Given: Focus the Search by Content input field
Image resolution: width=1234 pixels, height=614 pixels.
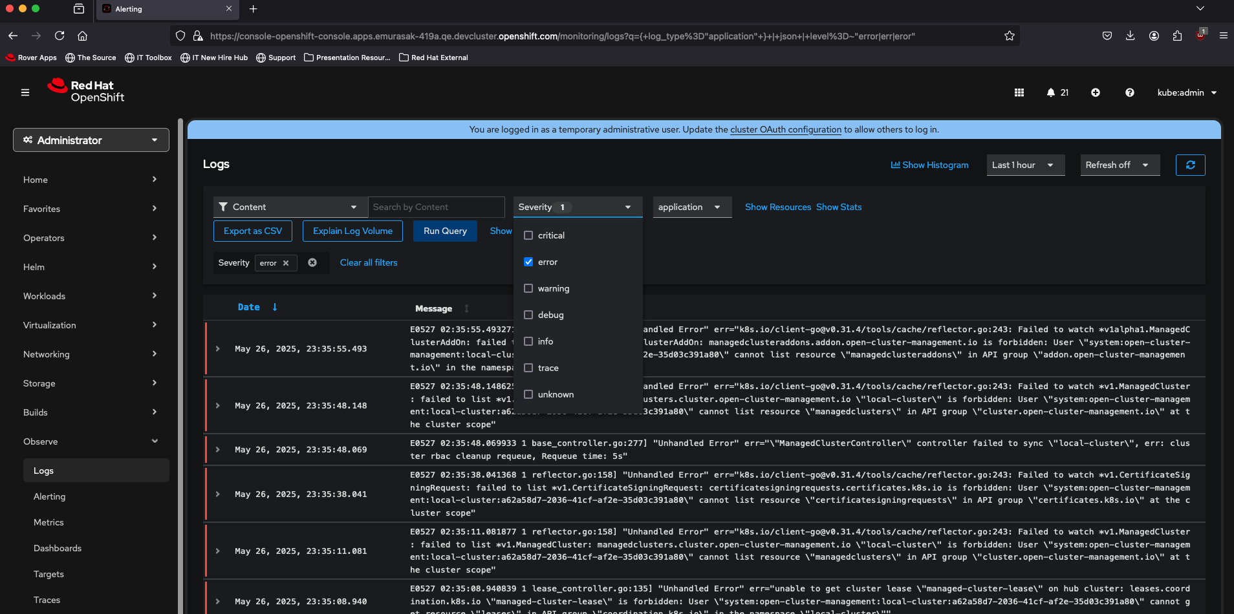Looking at the screenshot, I should coord(436,207).
